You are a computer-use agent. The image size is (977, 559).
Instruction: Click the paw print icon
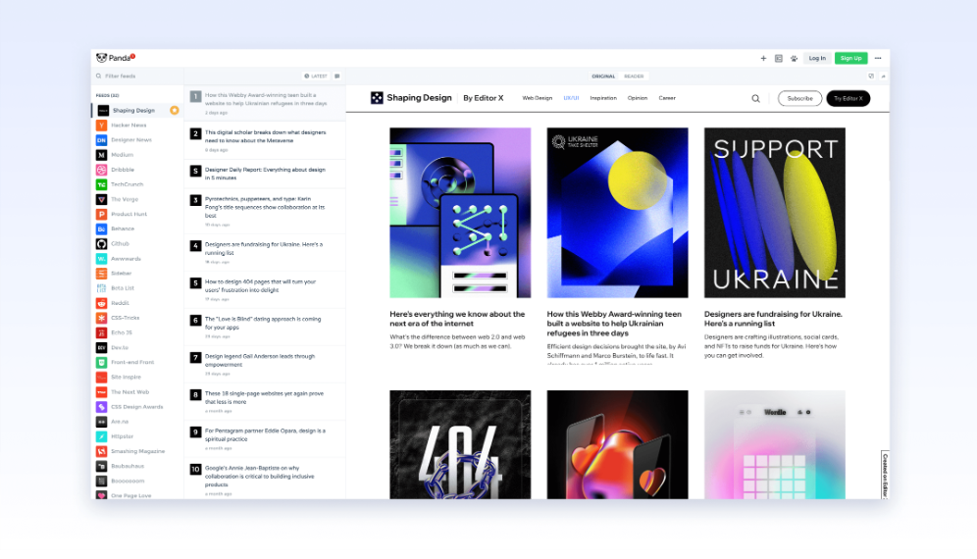coord(794,59)
